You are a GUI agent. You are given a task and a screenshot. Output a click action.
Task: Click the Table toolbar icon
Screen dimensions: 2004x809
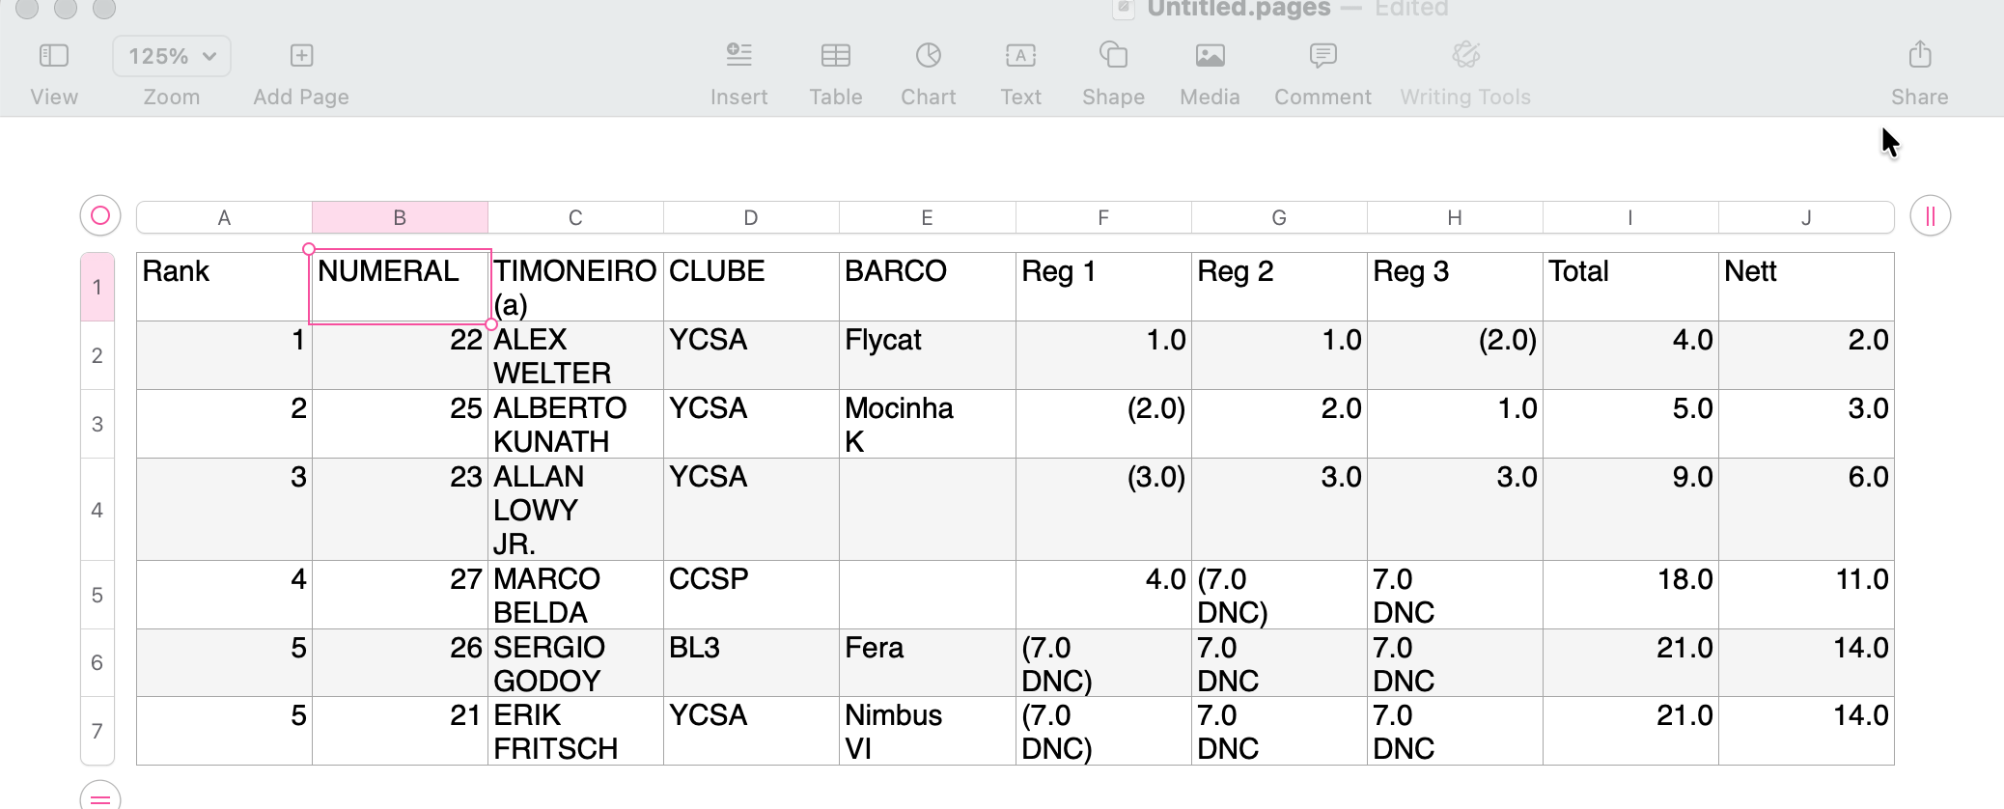[x=835, y=56]
